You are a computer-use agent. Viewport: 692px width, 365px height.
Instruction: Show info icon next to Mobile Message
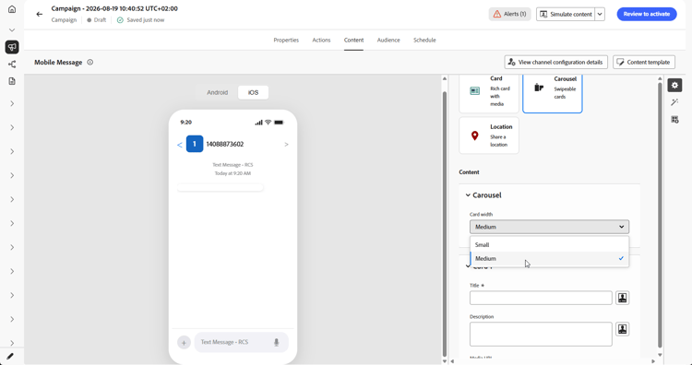pyautogui.click(x=90, y=62)
